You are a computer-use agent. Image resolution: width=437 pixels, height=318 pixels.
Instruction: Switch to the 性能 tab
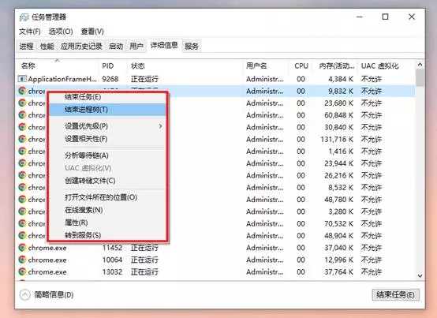[47, 46]
